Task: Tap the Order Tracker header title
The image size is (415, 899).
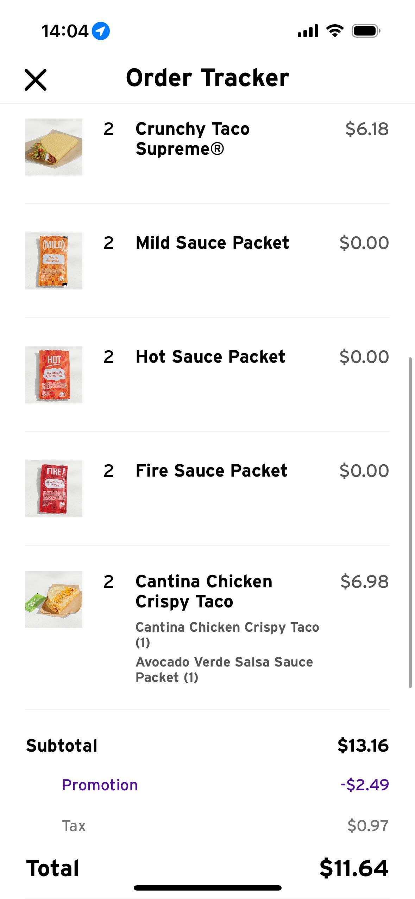Action: (x=207, y=78)
